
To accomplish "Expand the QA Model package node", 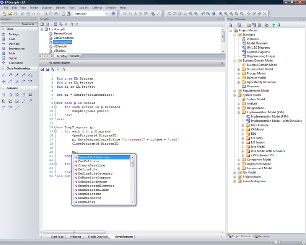I will click(234, 173).
